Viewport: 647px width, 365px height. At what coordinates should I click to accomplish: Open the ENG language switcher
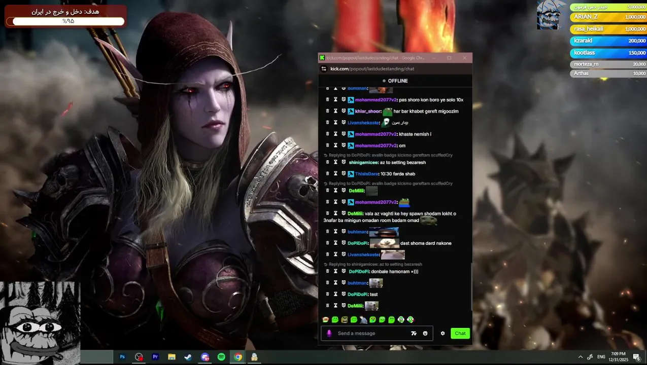[601, 357]
